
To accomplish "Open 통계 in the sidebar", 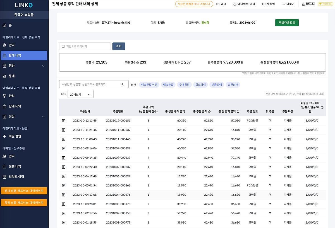I will 11,76.
